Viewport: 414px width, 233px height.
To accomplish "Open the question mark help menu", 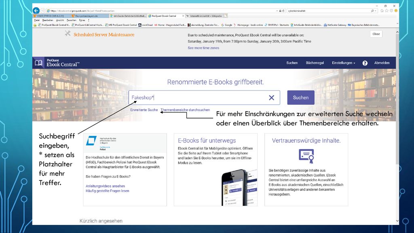I will pos(89,20).
